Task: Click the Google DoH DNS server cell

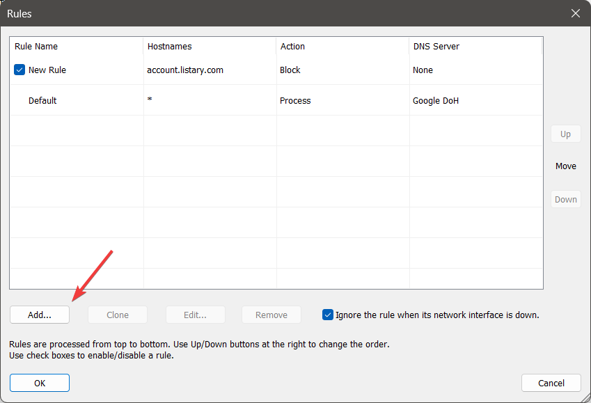Action: [x=436, y=101]
